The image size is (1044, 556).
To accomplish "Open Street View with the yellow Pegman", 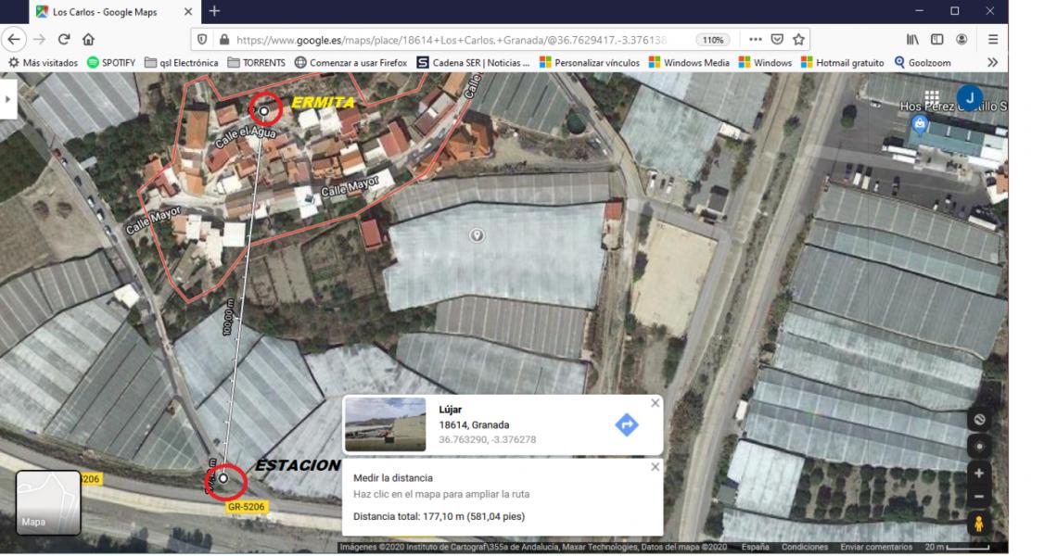I will coord(978,524).
